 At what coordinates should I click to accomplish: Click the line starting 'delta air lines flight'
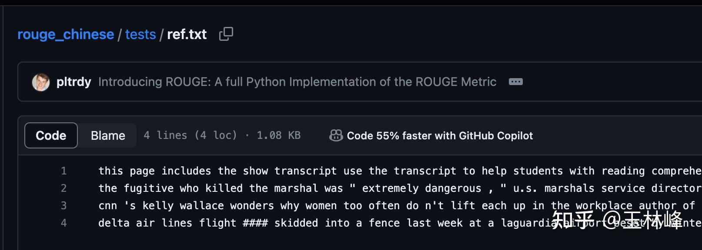[304, 223]
